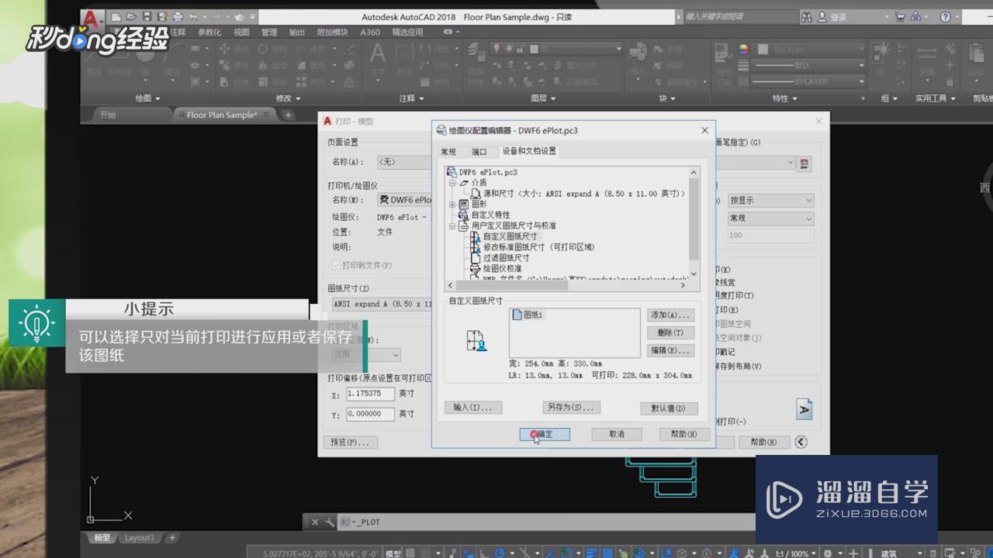
Task: Confirm the plotter configuration editor with 确定
Action: point(545,434)
